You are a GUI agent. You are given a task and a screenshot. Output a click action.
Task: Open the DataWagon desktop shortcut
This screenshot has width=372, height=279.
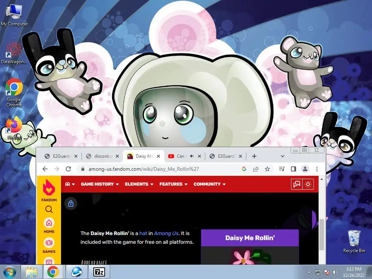[x=14, y=53]
